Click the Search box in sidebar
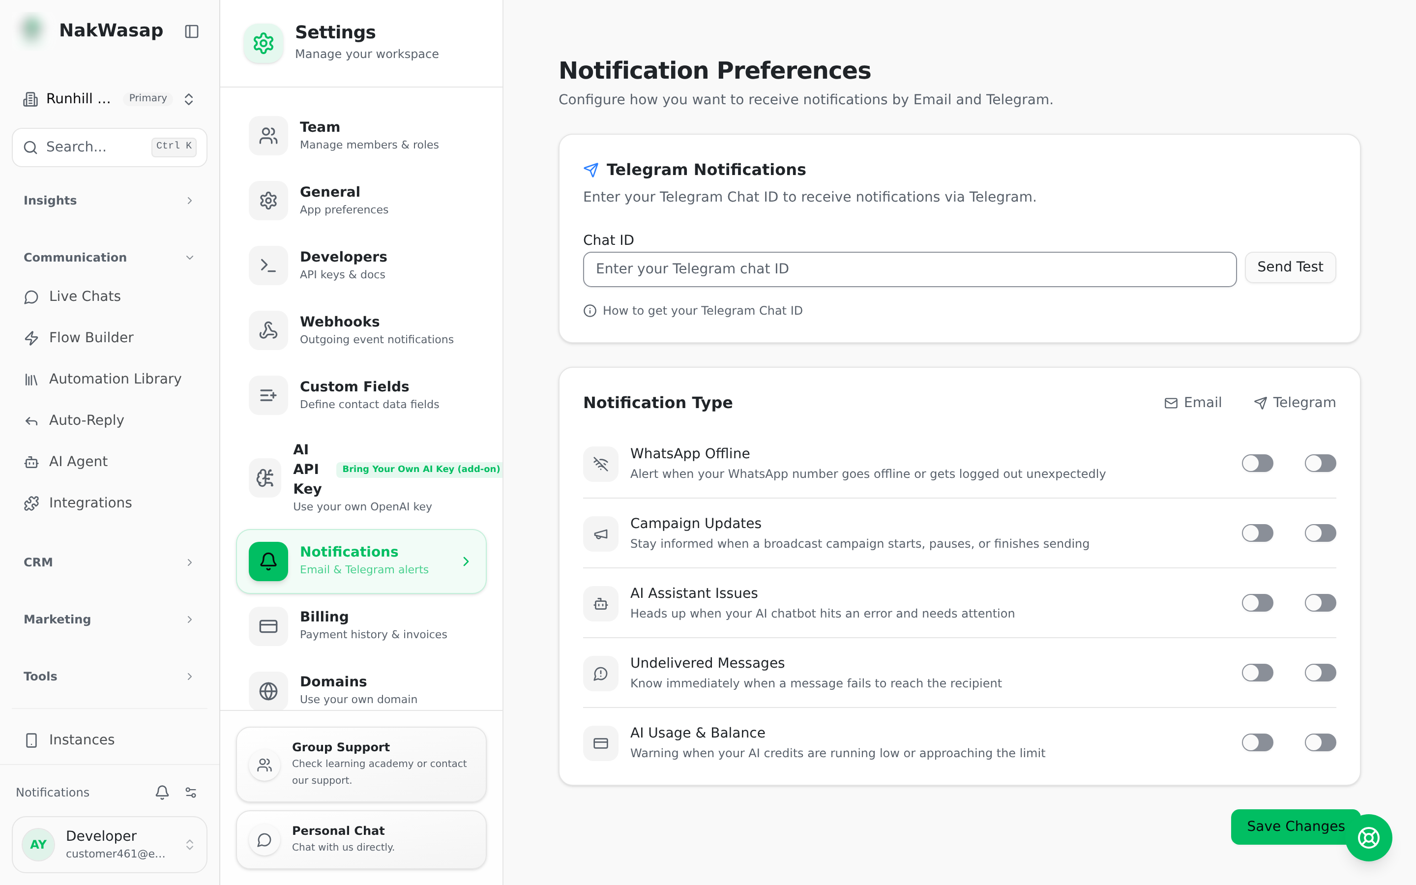The image size is (1416, 885). pos(110,147)
